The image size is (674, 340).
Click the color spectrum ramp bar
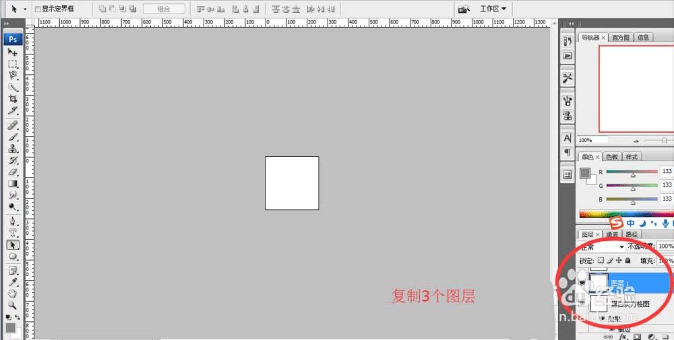click(626, 214)
